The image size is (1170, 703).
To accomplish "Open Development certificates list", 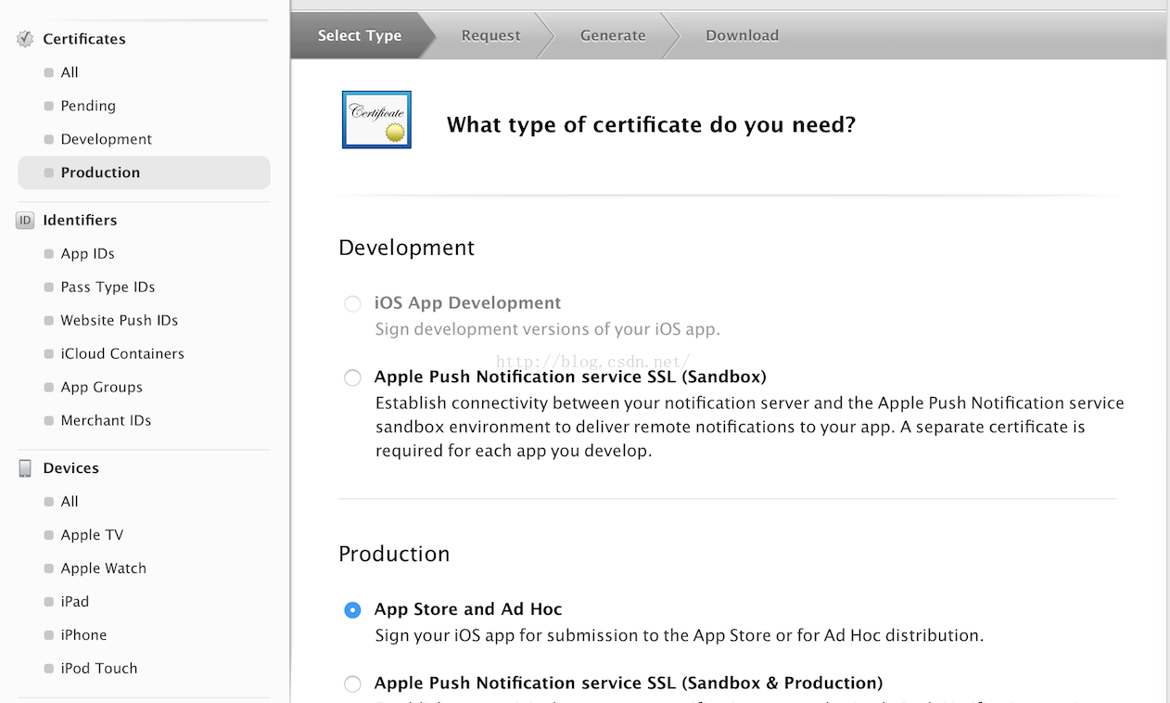I will [x=106, y=139].
